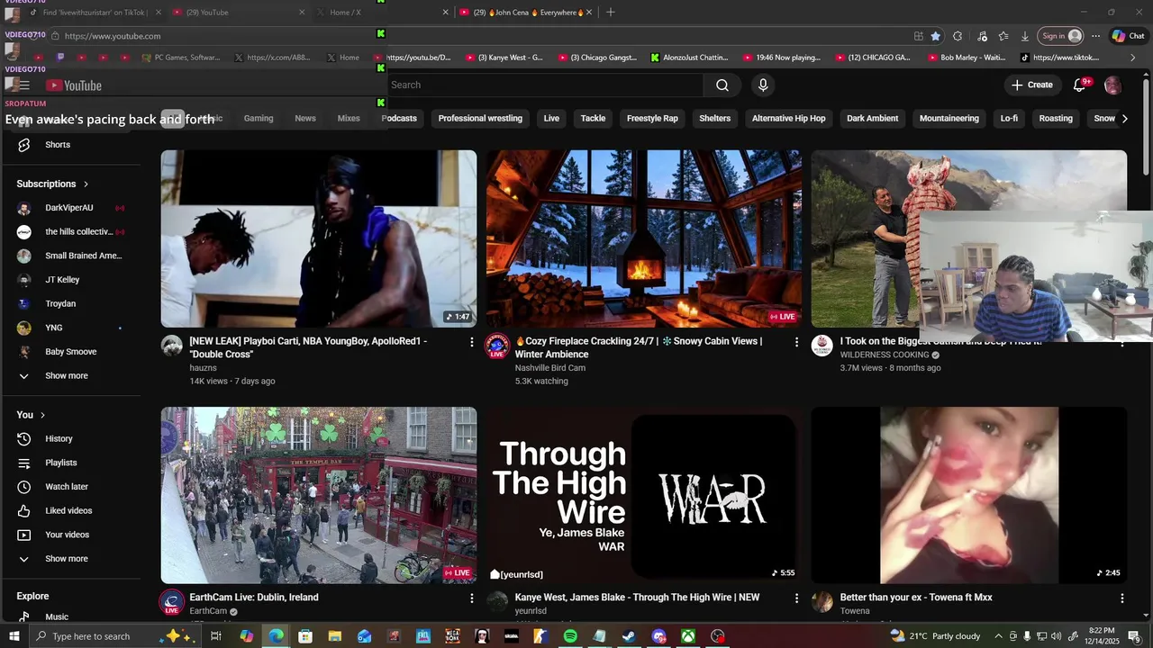
Task: Open Spotify from the taskbar
Action: (570, 636)
